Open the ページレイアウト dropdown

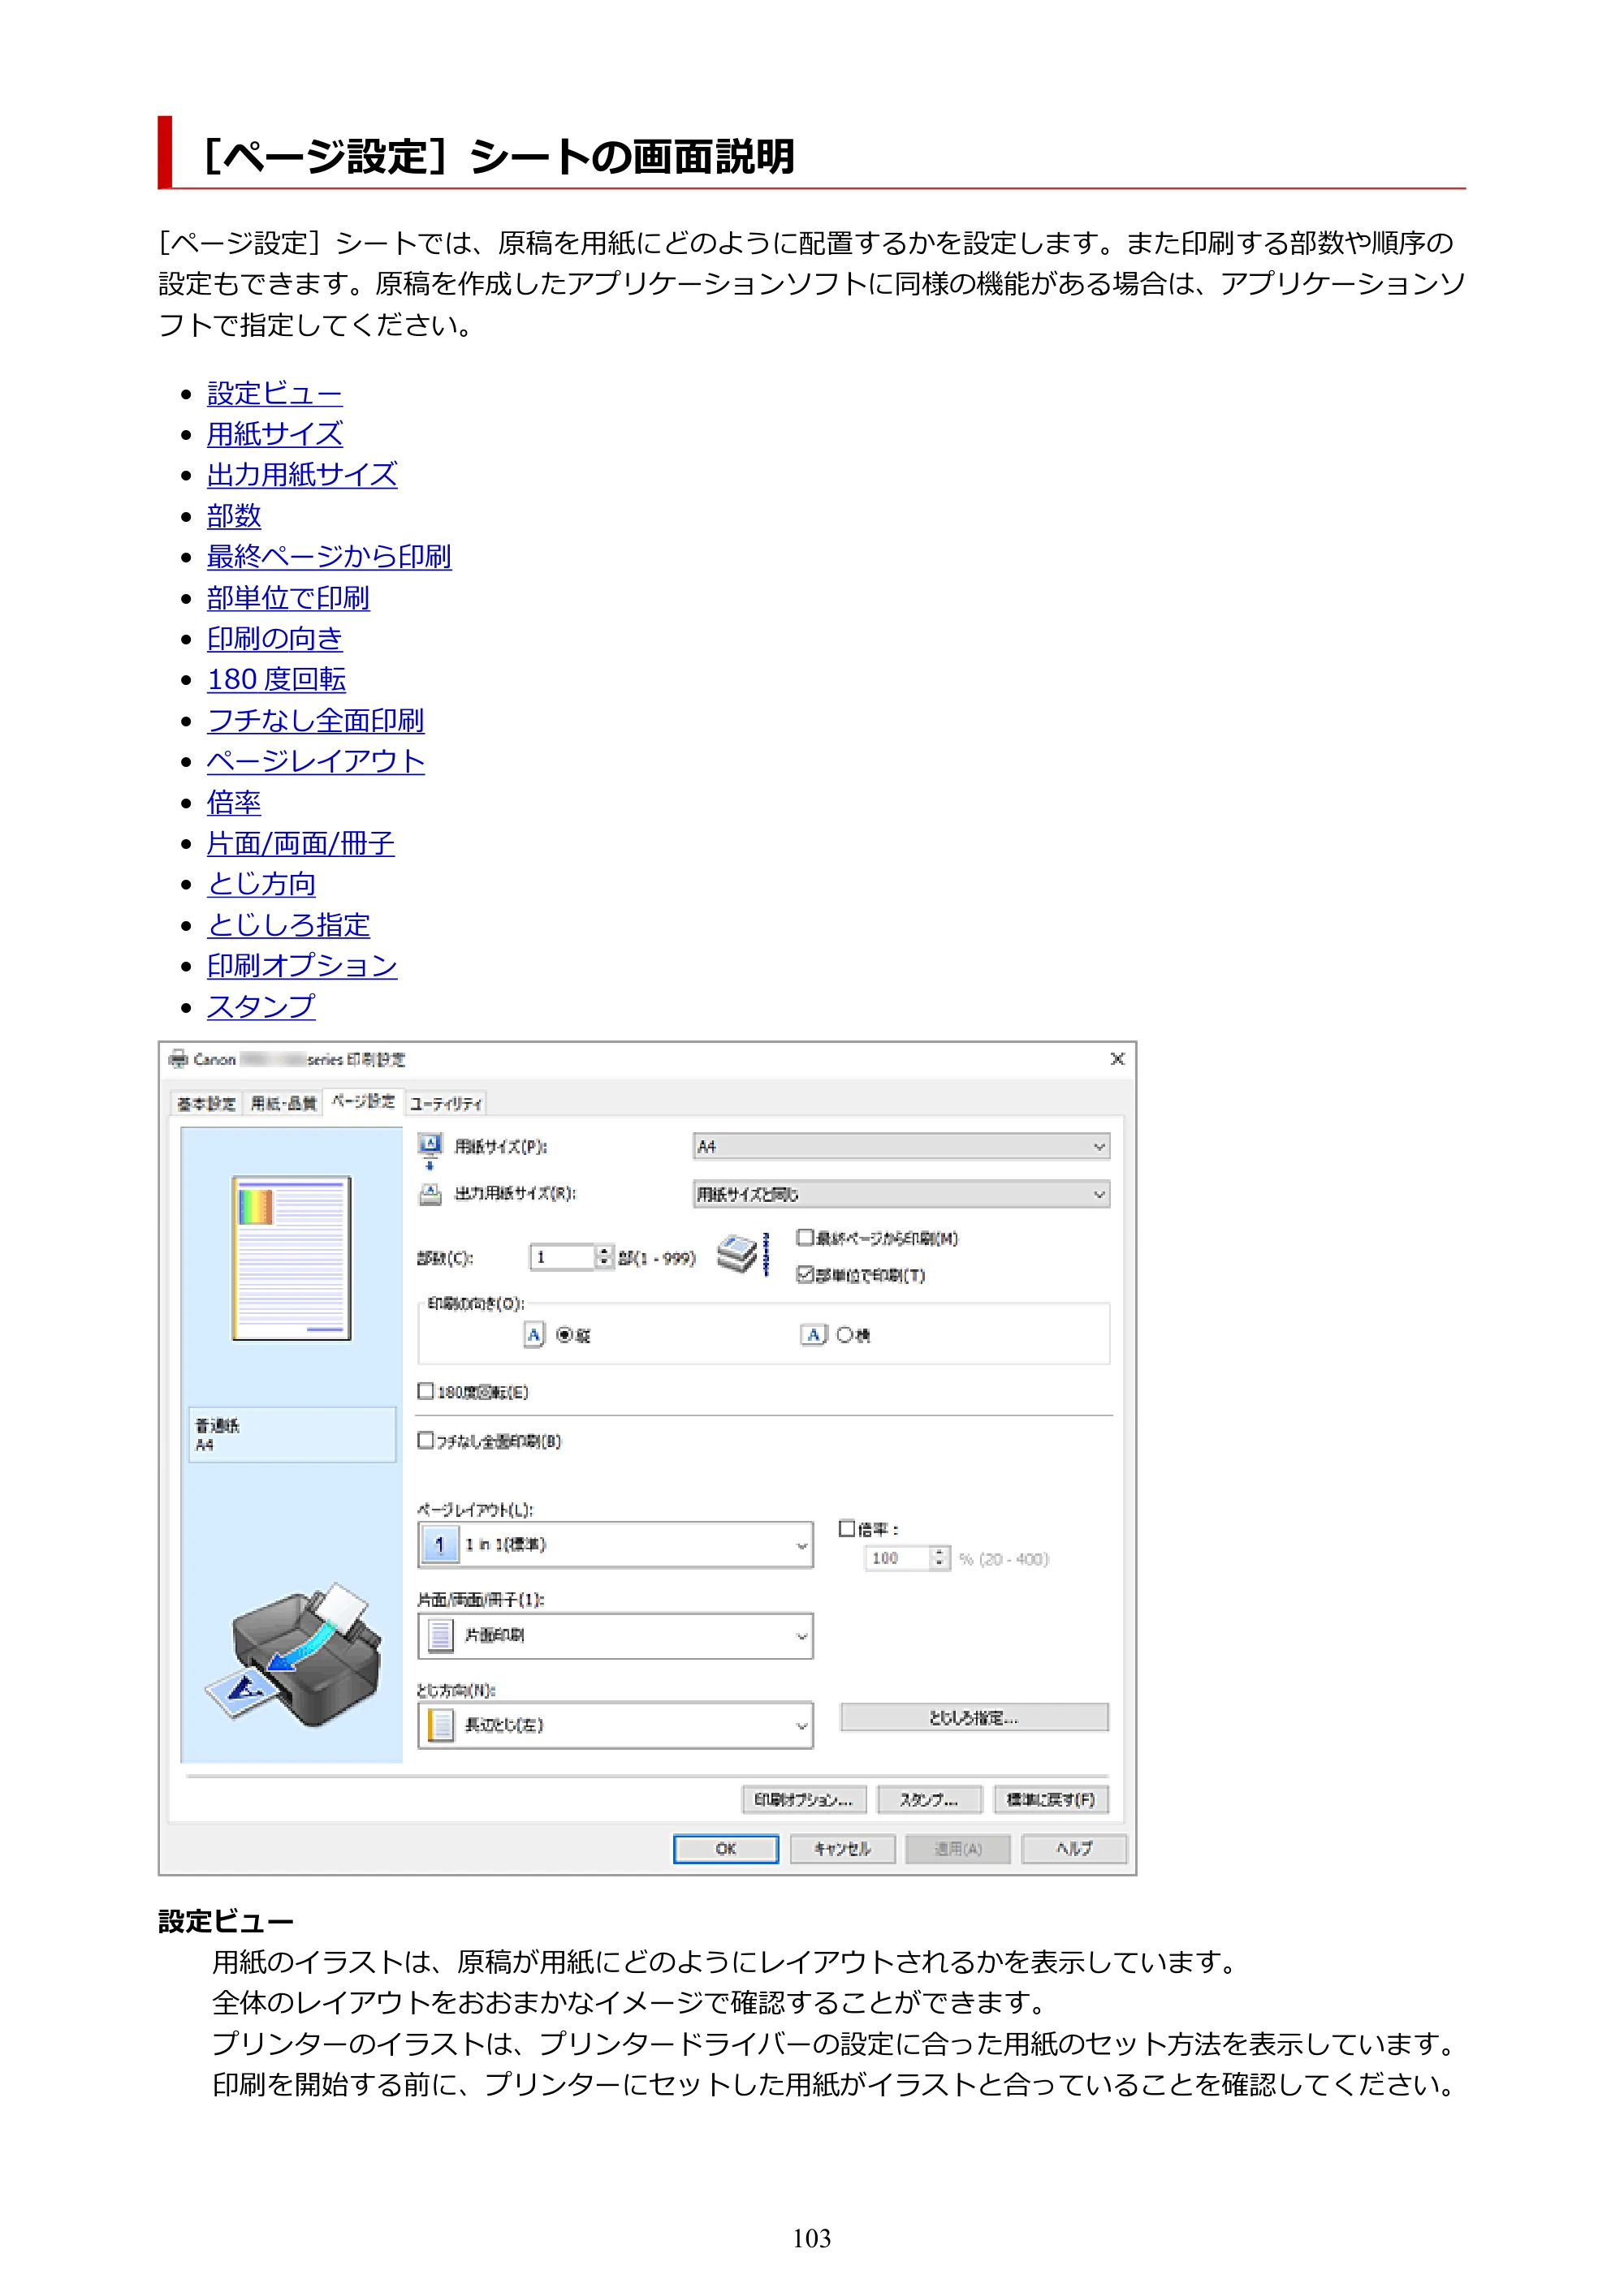tap(615, 1545)
